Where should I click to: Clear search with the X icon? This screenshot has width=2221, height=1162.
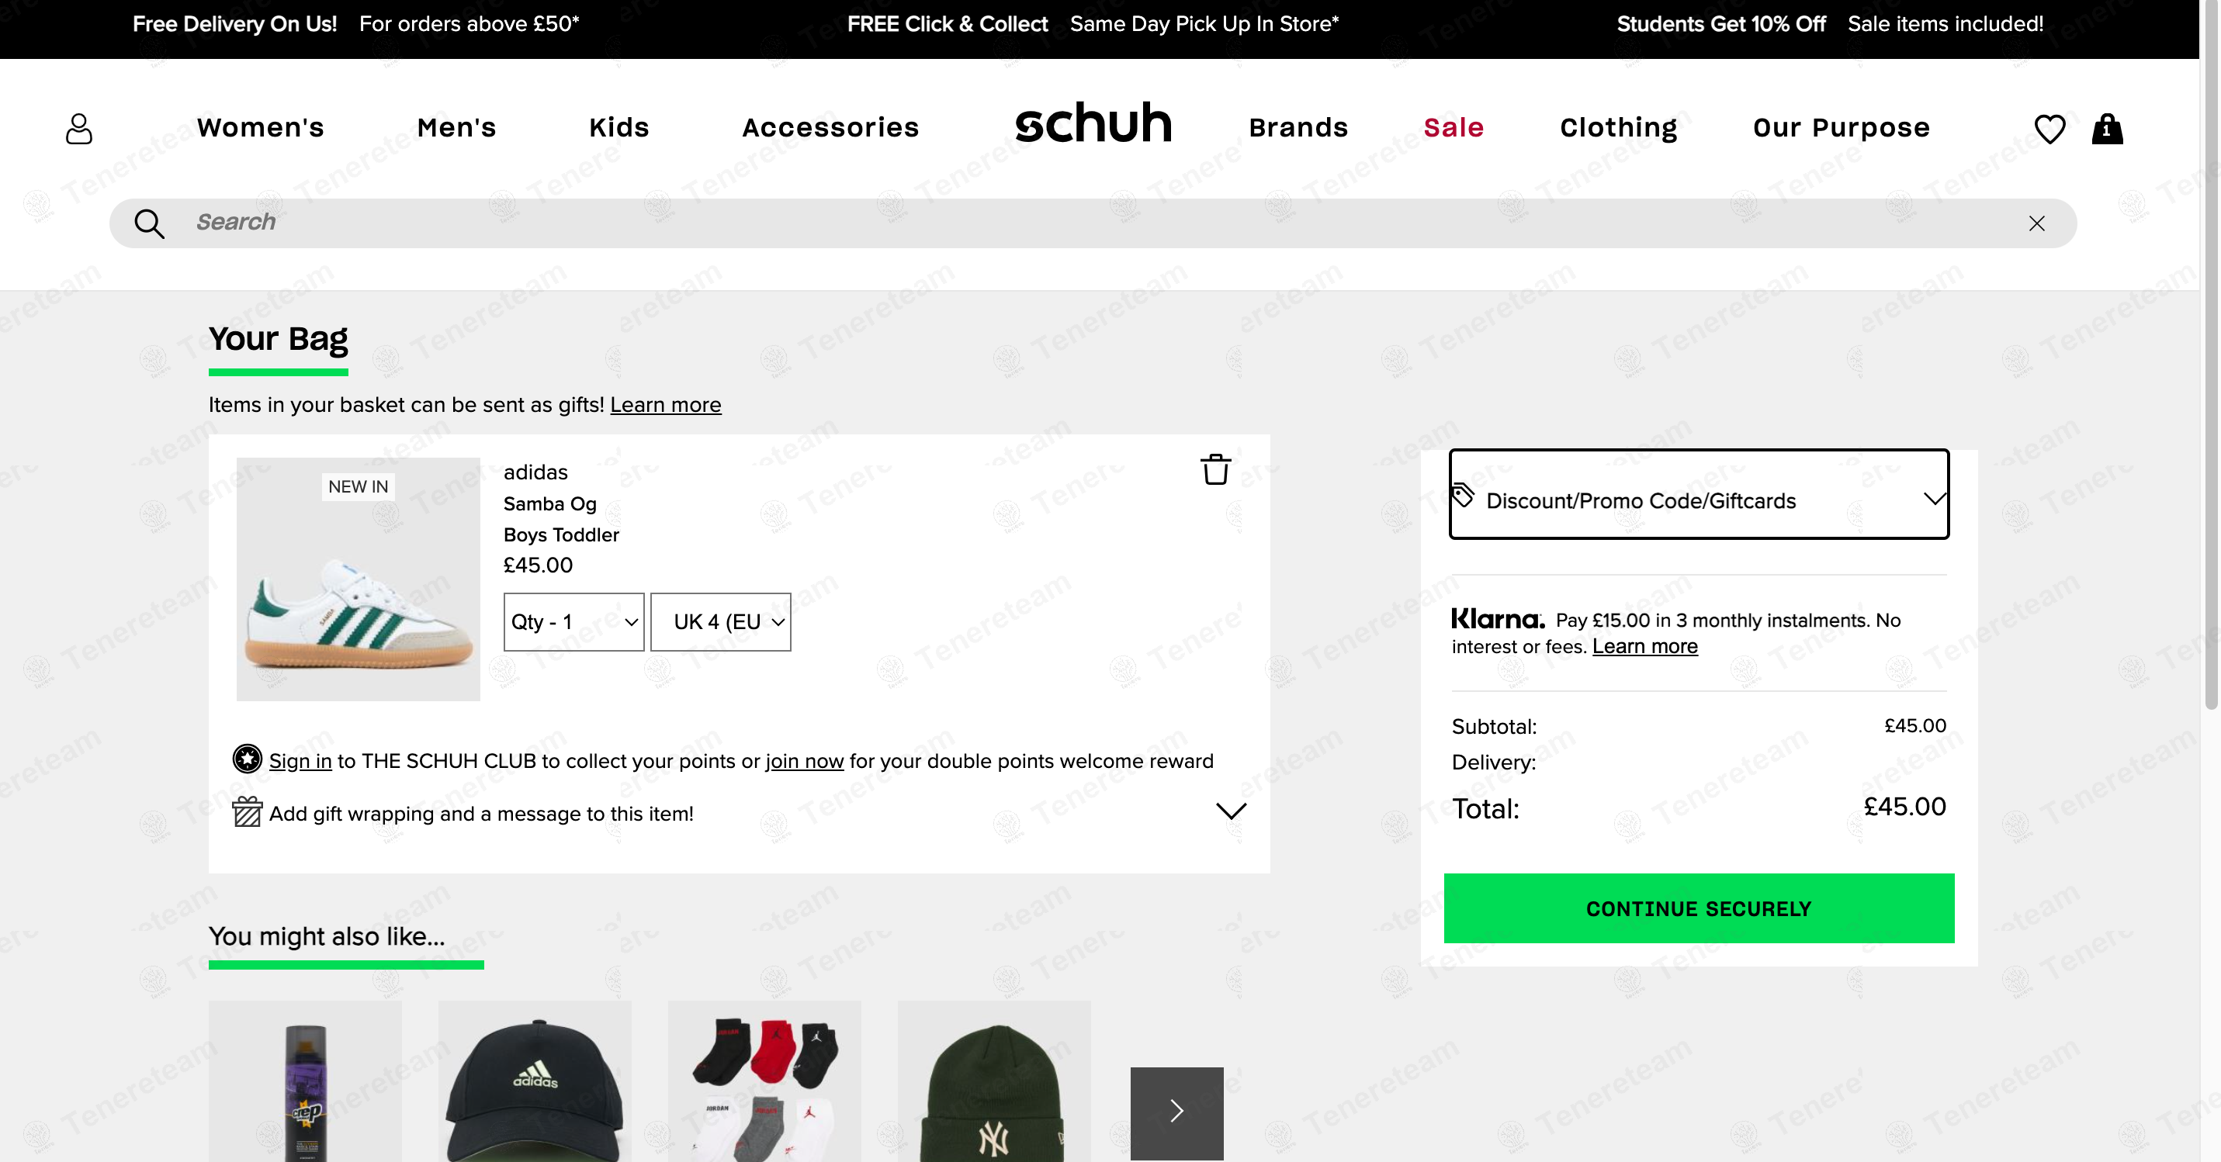(2036, 223)
